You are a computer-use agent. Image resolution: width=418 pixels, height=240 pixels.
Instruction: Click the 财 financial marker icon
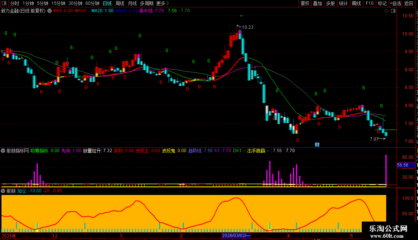(x=317, y=144)
